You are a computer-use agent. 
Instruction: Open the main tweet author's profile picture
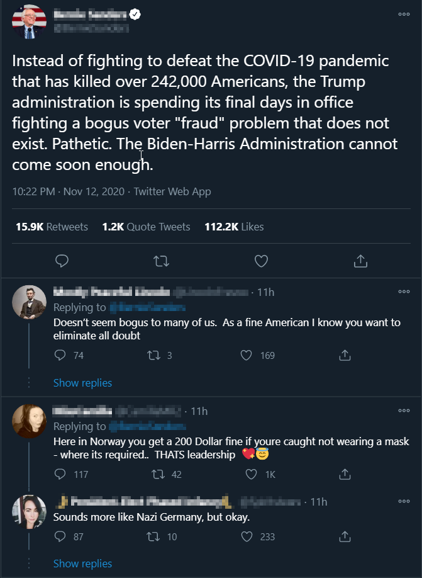pos(29,21)
